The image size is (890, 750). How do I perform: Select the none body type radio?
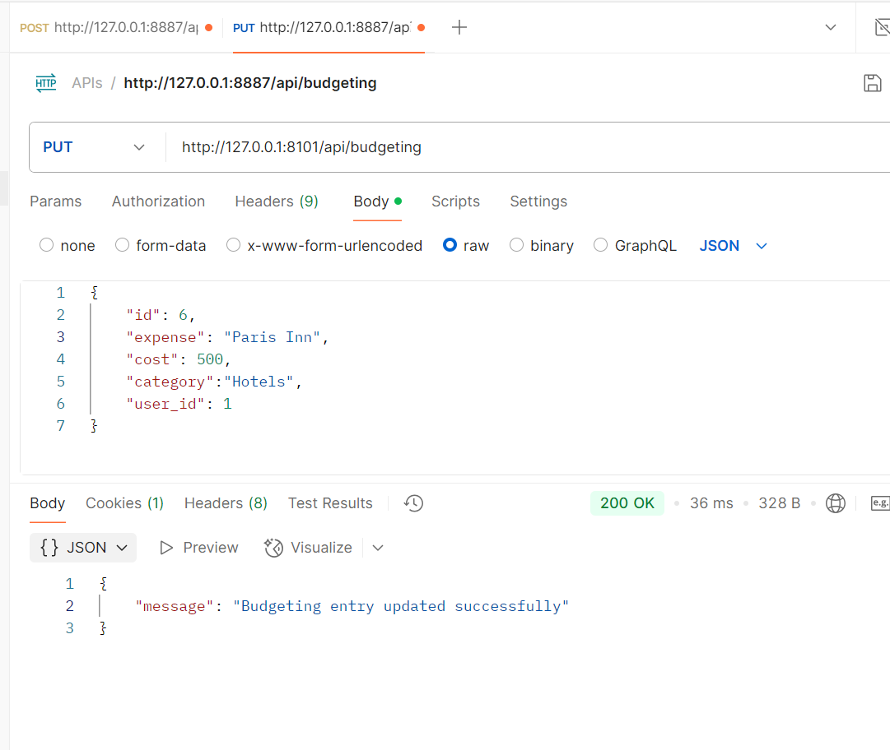click(x=47, y=245)
